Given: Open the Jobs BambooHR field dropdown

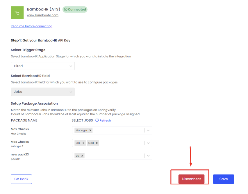Looking at the screenshot, I should [x=42, y=92].
